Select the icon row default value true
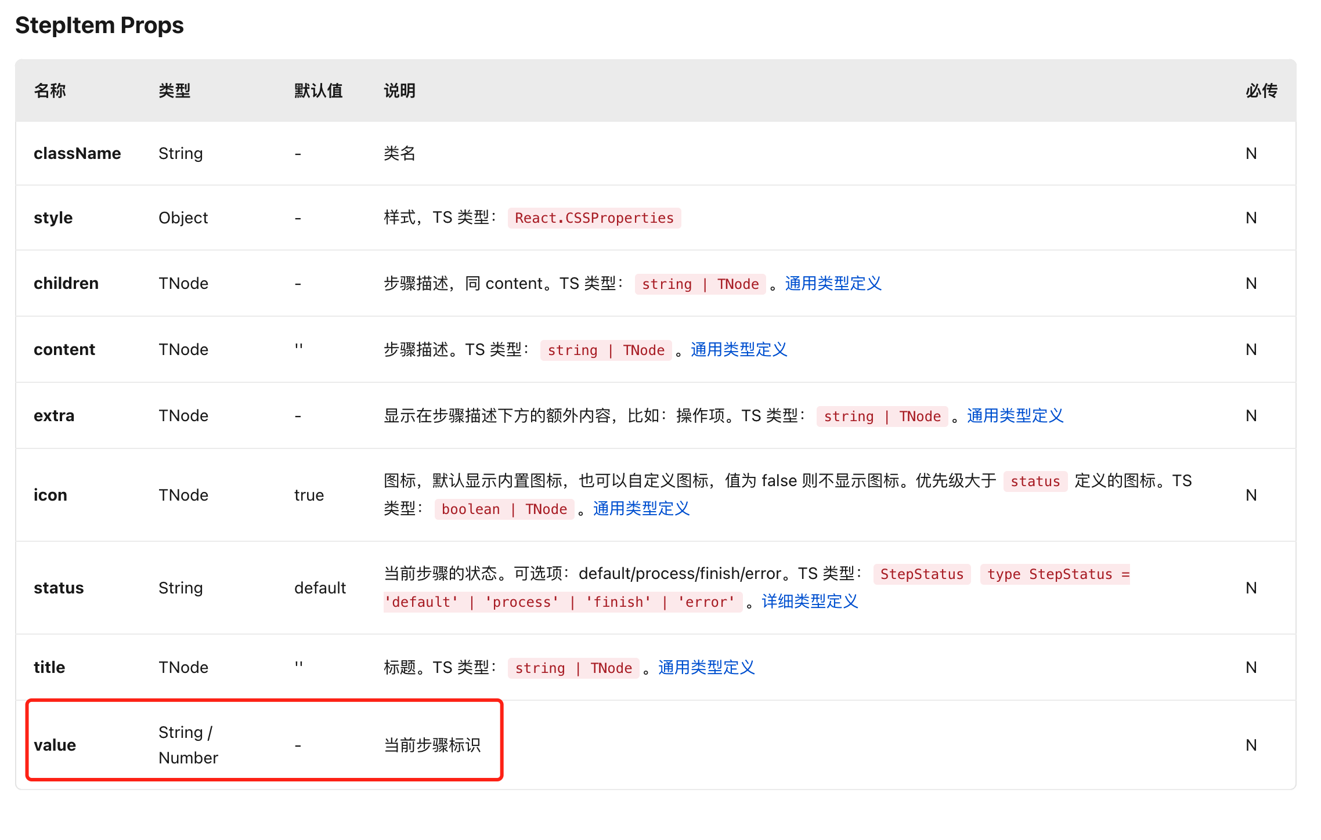This screenshot has height=840, width=1321. tap(308, 495)
